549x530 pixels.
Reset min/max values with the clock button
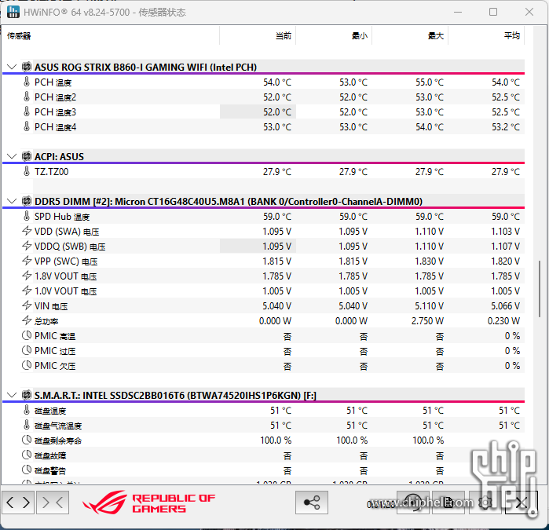413,503
